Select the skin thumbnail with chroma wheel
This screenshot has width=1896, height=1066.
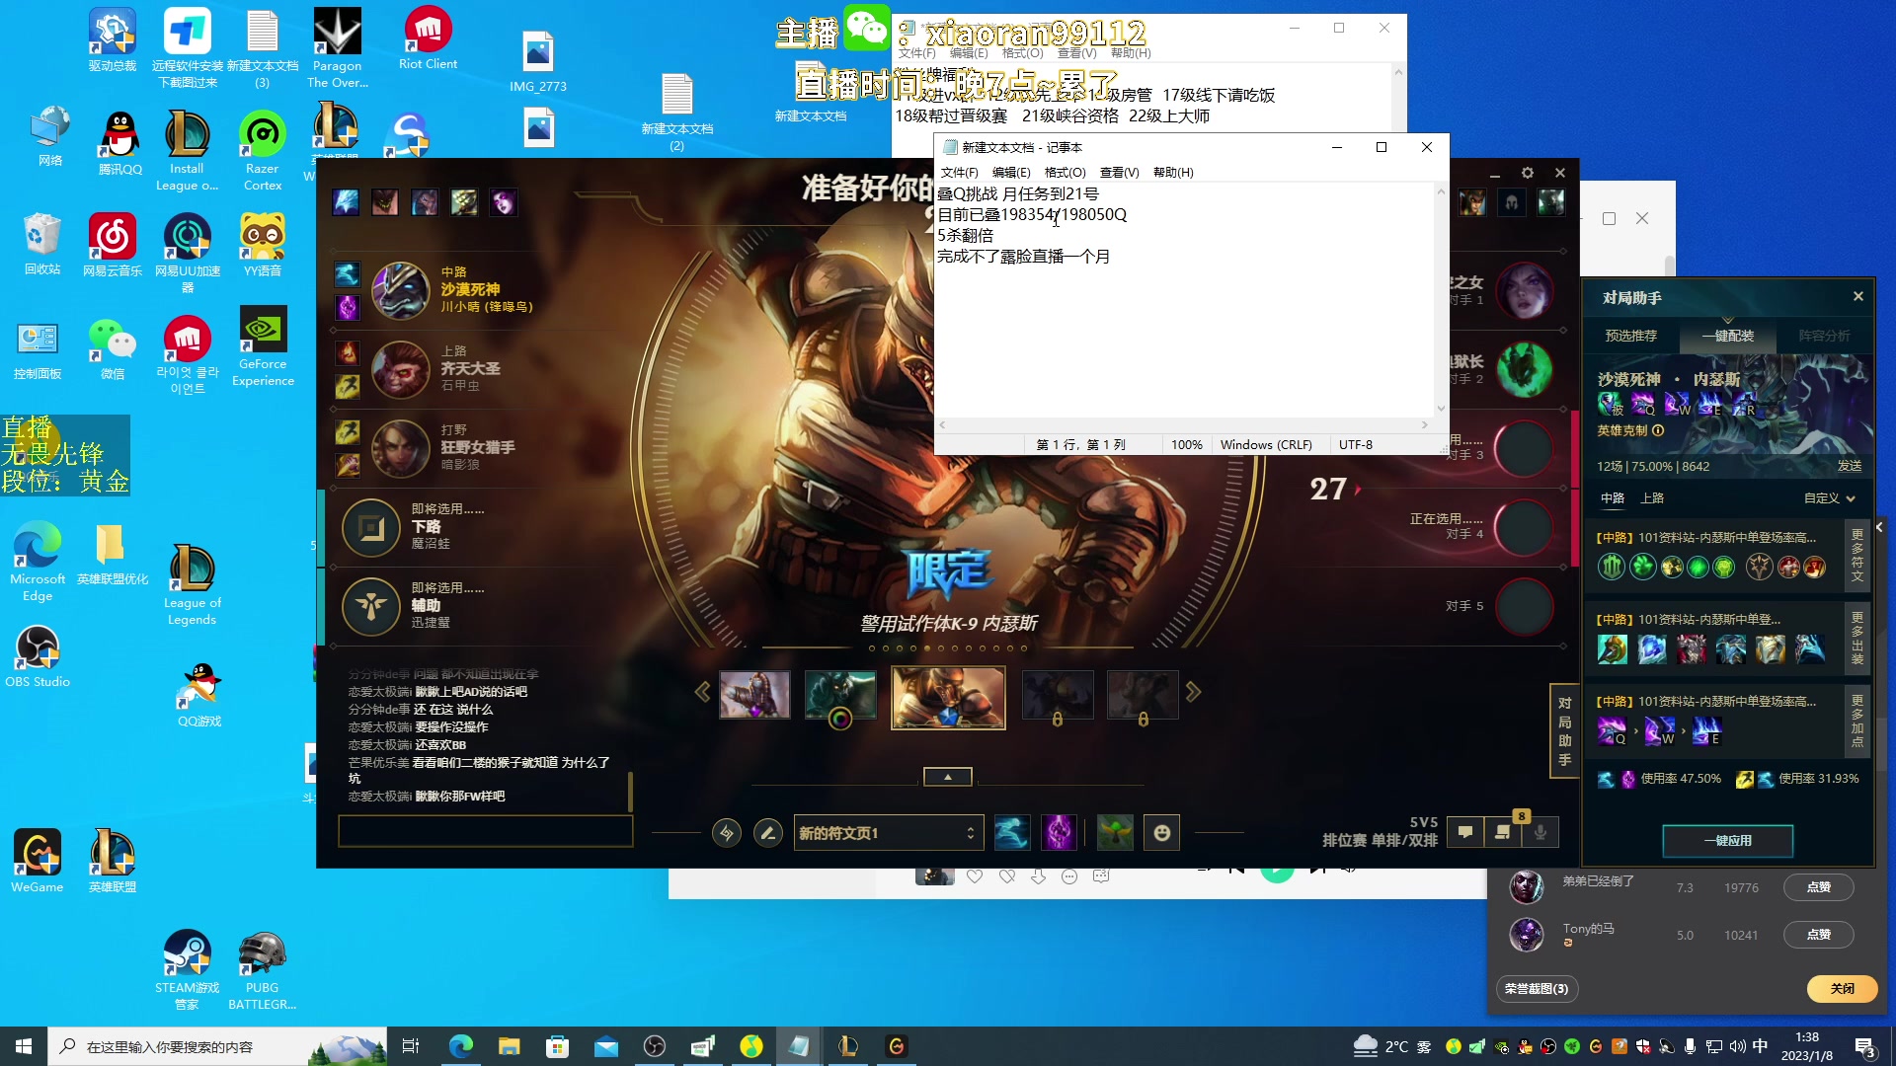(x=840, y=695)
